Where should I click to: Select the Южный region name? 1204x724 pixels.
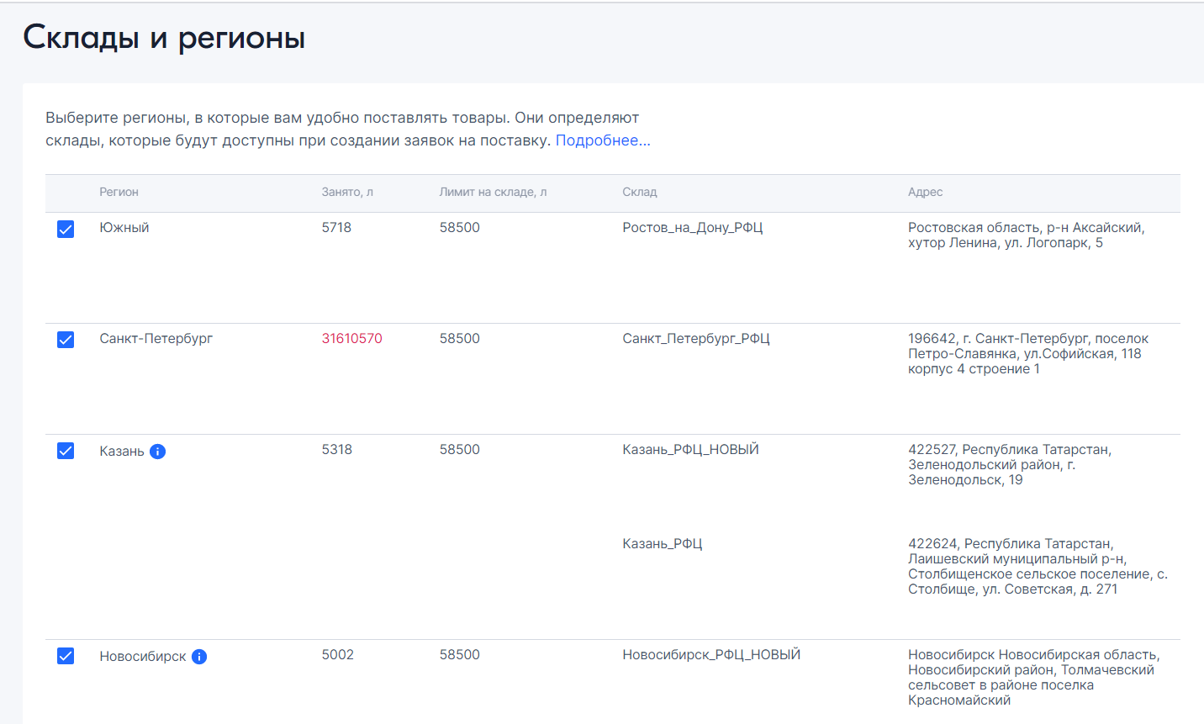[x=124, y=228]
